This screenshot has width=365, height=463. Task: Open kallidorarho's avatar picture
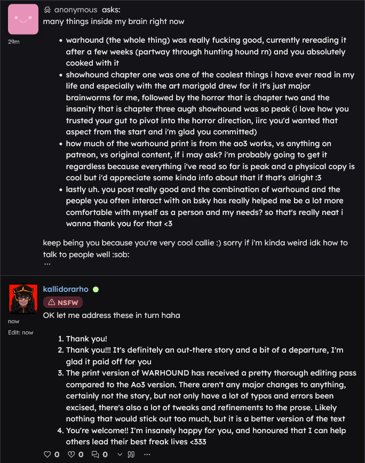coord(23,299)
